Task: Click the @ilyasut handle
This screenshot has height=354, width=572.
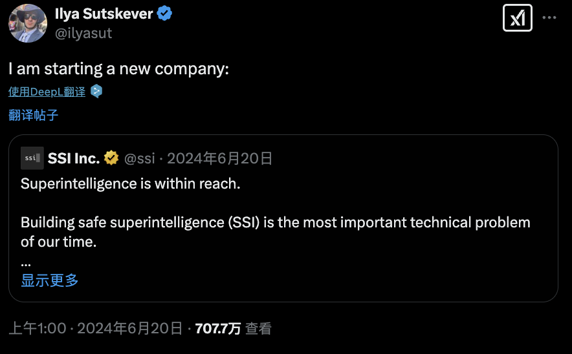Action: tap(83, 33)
